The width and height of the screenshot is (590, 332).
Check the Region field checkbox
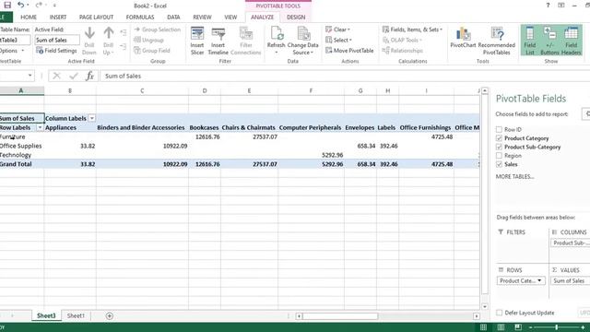(x=499, y=156)
